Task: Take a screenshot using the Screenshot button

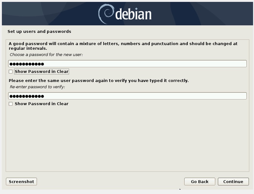Action: [21, 181]
